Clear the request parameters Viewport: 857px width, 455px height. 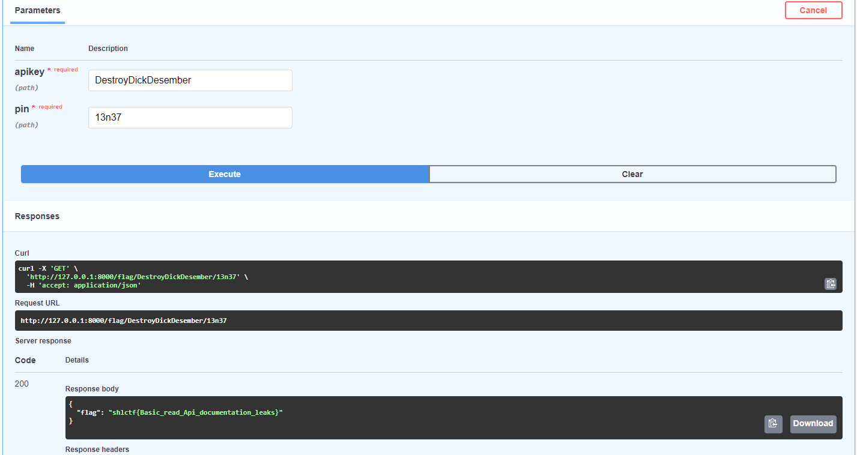tap(632, 174)
